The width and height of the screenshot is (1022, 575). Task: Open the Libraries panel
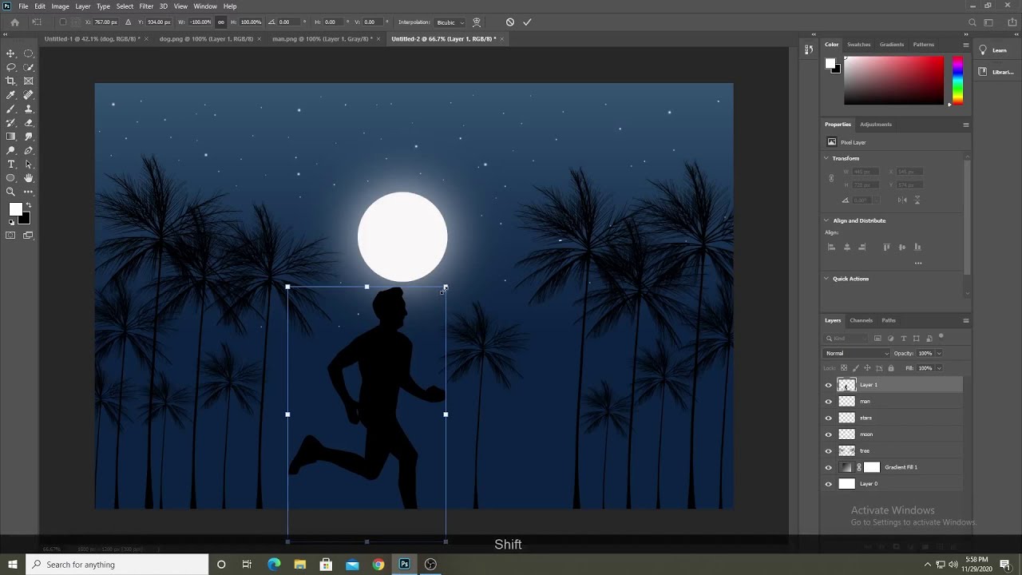[x=996, y=72]
